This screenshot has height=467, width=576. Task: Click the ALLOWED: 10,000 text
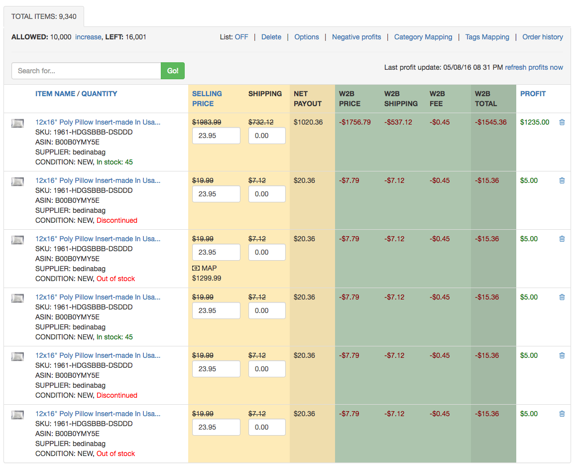(x=41, y=37)
